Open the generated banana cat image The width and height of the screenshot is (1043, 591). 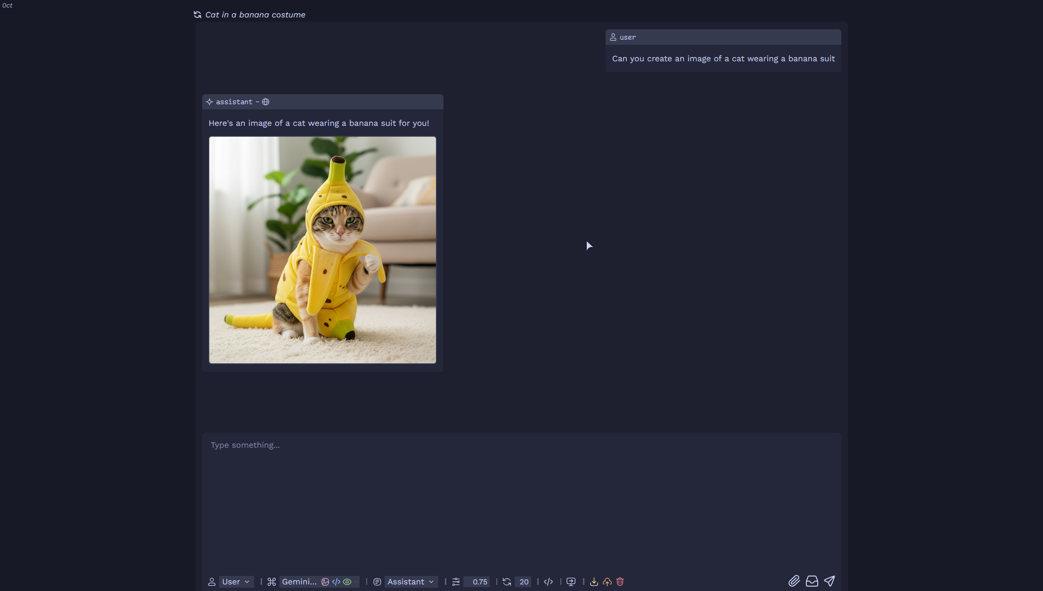pos(322,250)
